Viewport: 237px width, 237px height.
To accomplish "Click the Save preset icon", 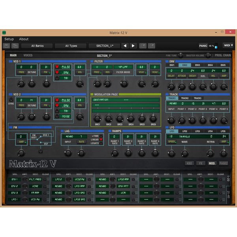I will click(x=6, y=46).
